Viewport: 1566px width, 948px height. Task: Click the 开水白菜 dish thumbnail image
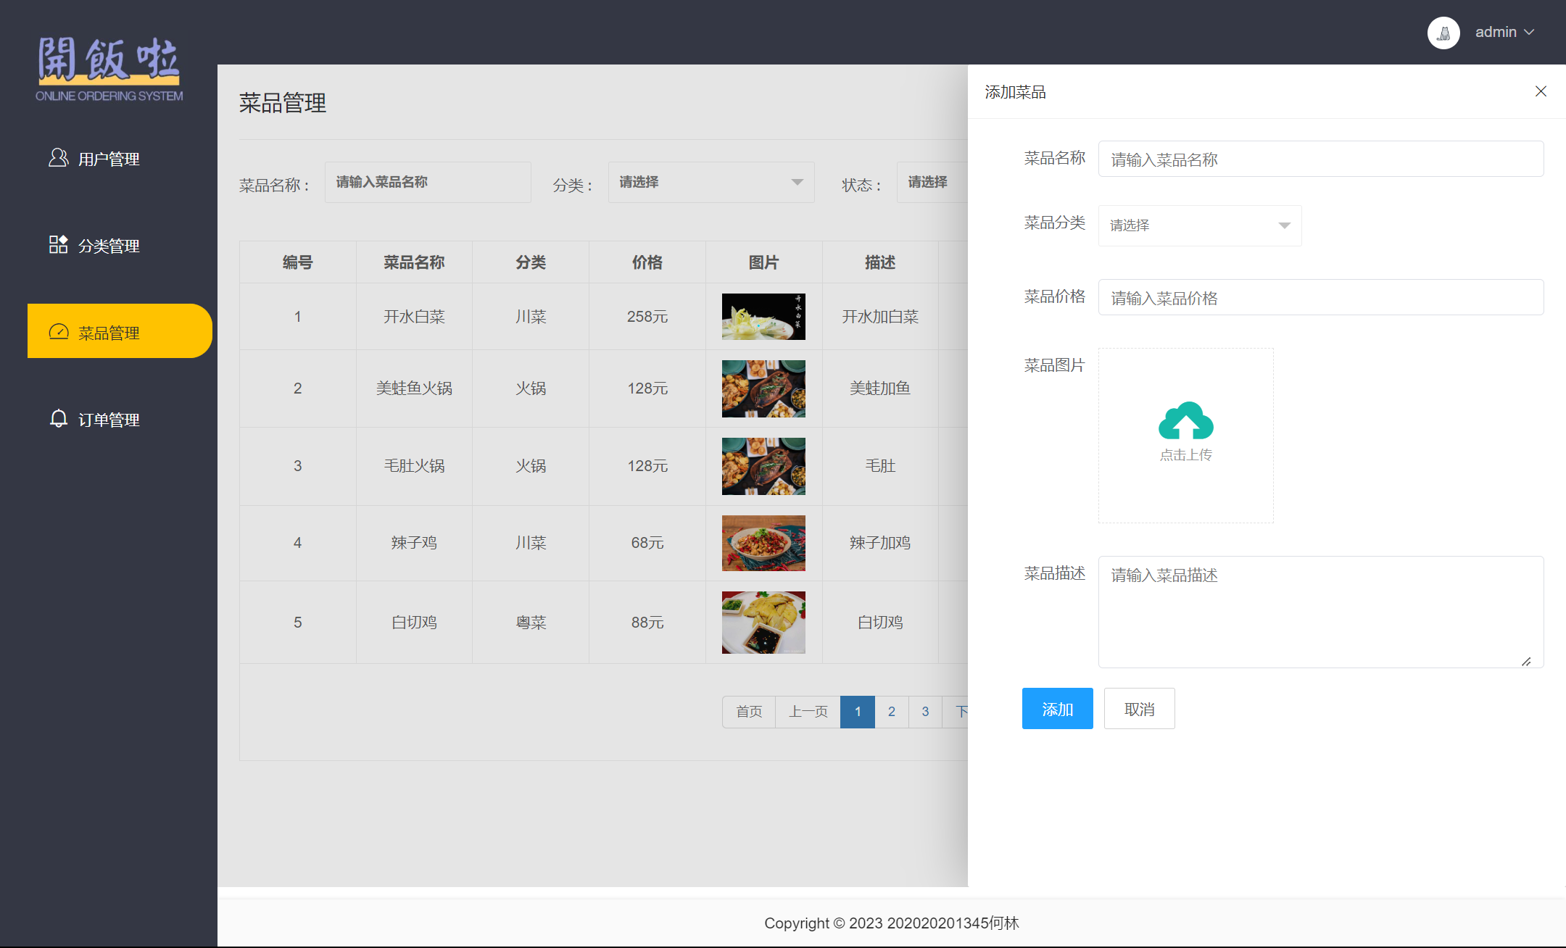(x=763, y=316)
